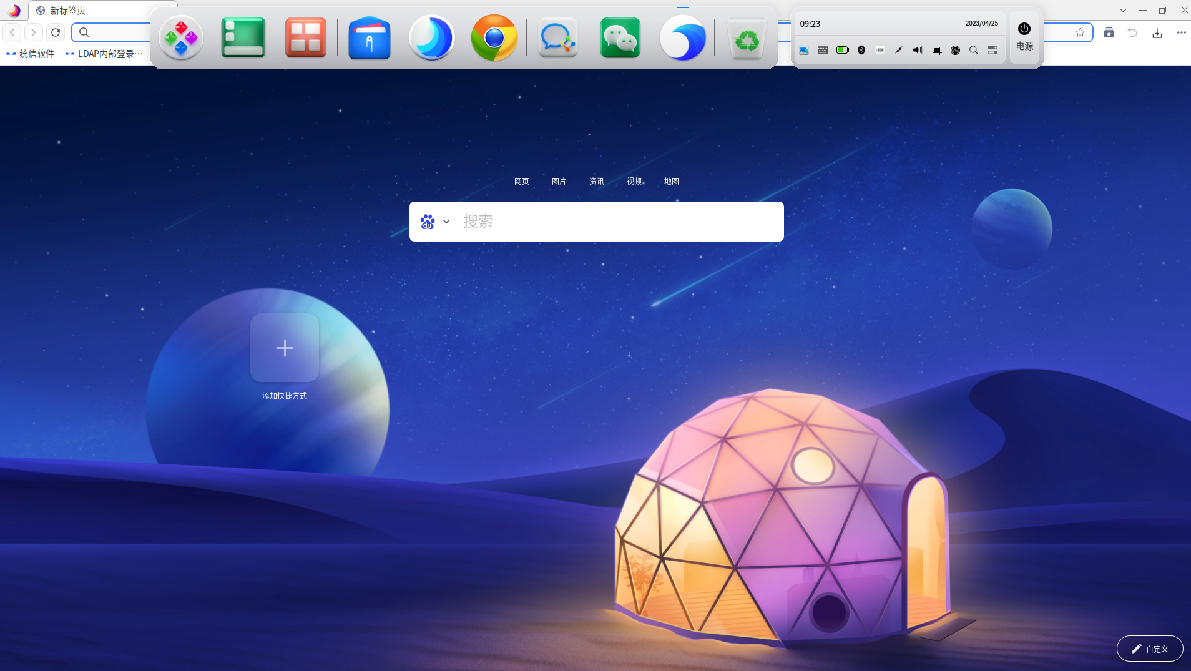This screenshot has height=671, width=1191.
Task: Open WeChat from the dock
Action: pos(619,37)
